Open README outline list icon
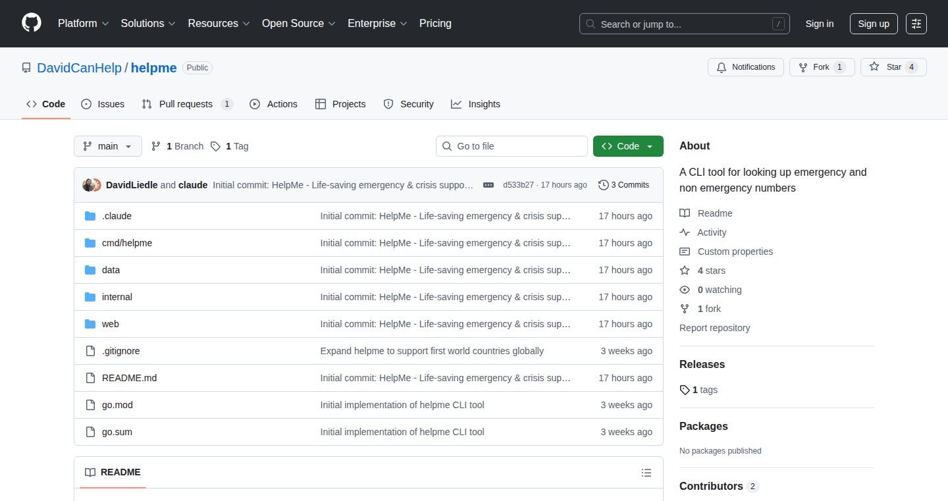This screenshot has width=948, height=501. [646, 473]
